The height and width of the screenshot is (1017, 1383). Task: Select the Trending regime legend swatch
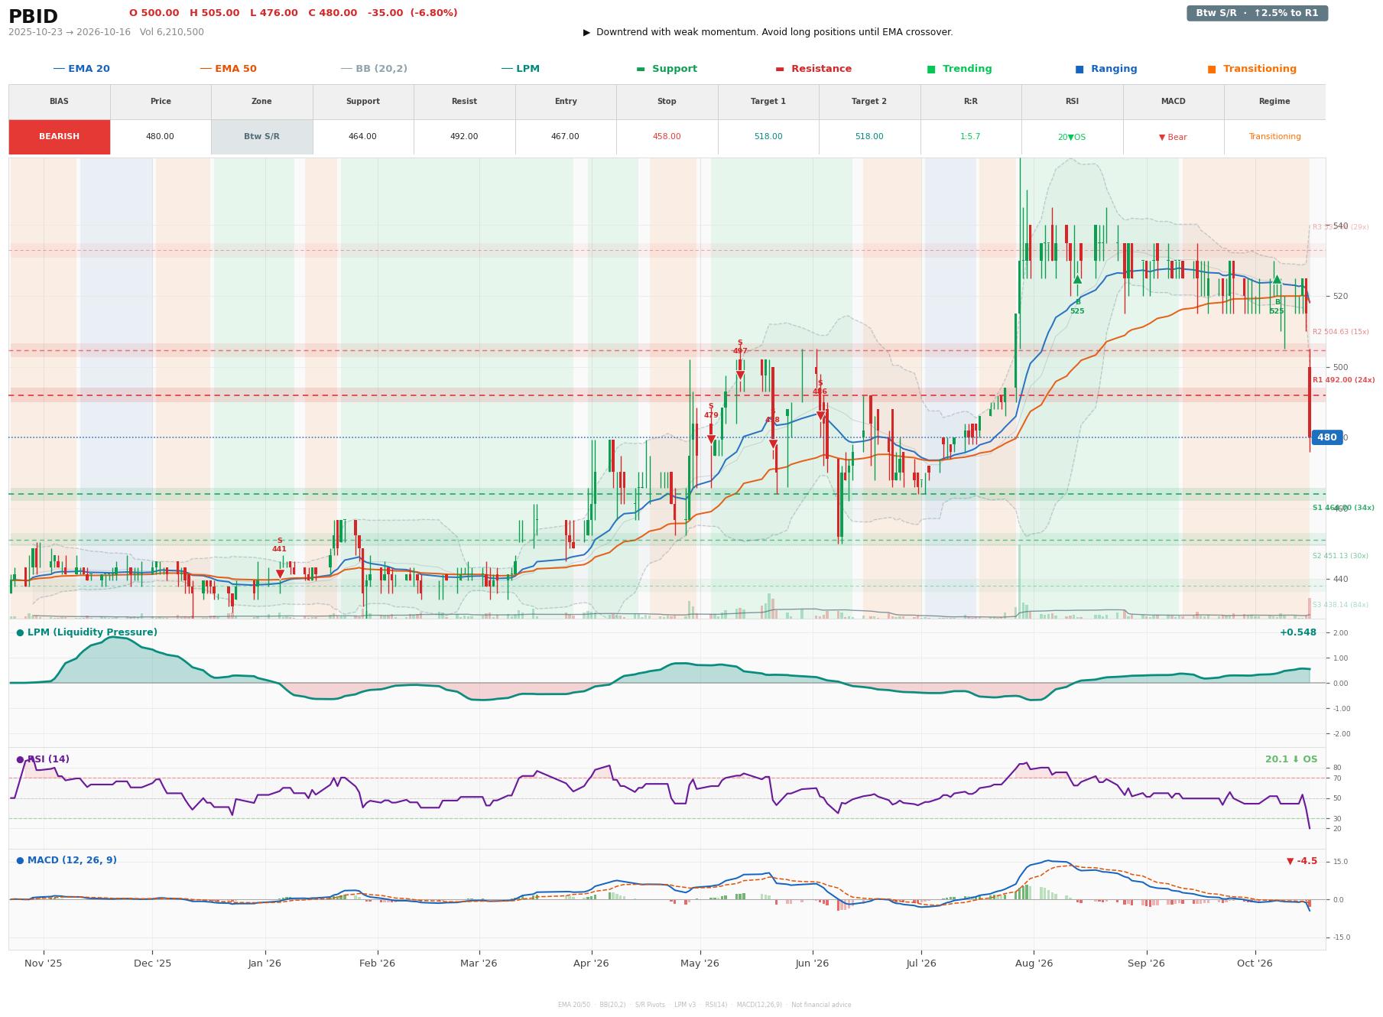coord(931,69)
